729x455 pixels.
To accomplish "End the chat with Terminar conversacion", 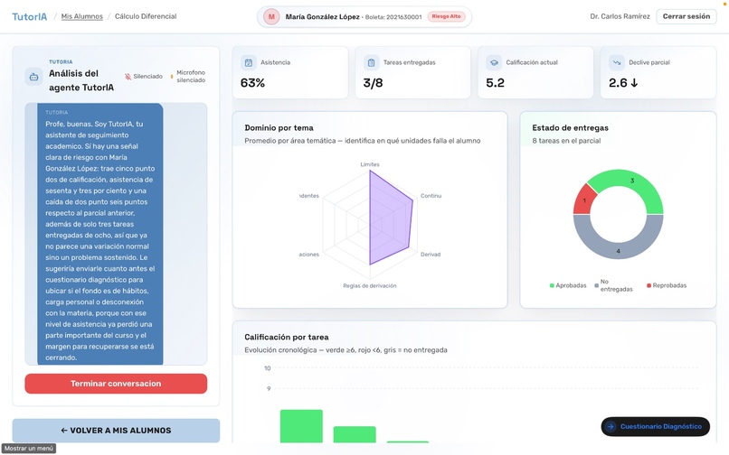I will coord(116,384).
